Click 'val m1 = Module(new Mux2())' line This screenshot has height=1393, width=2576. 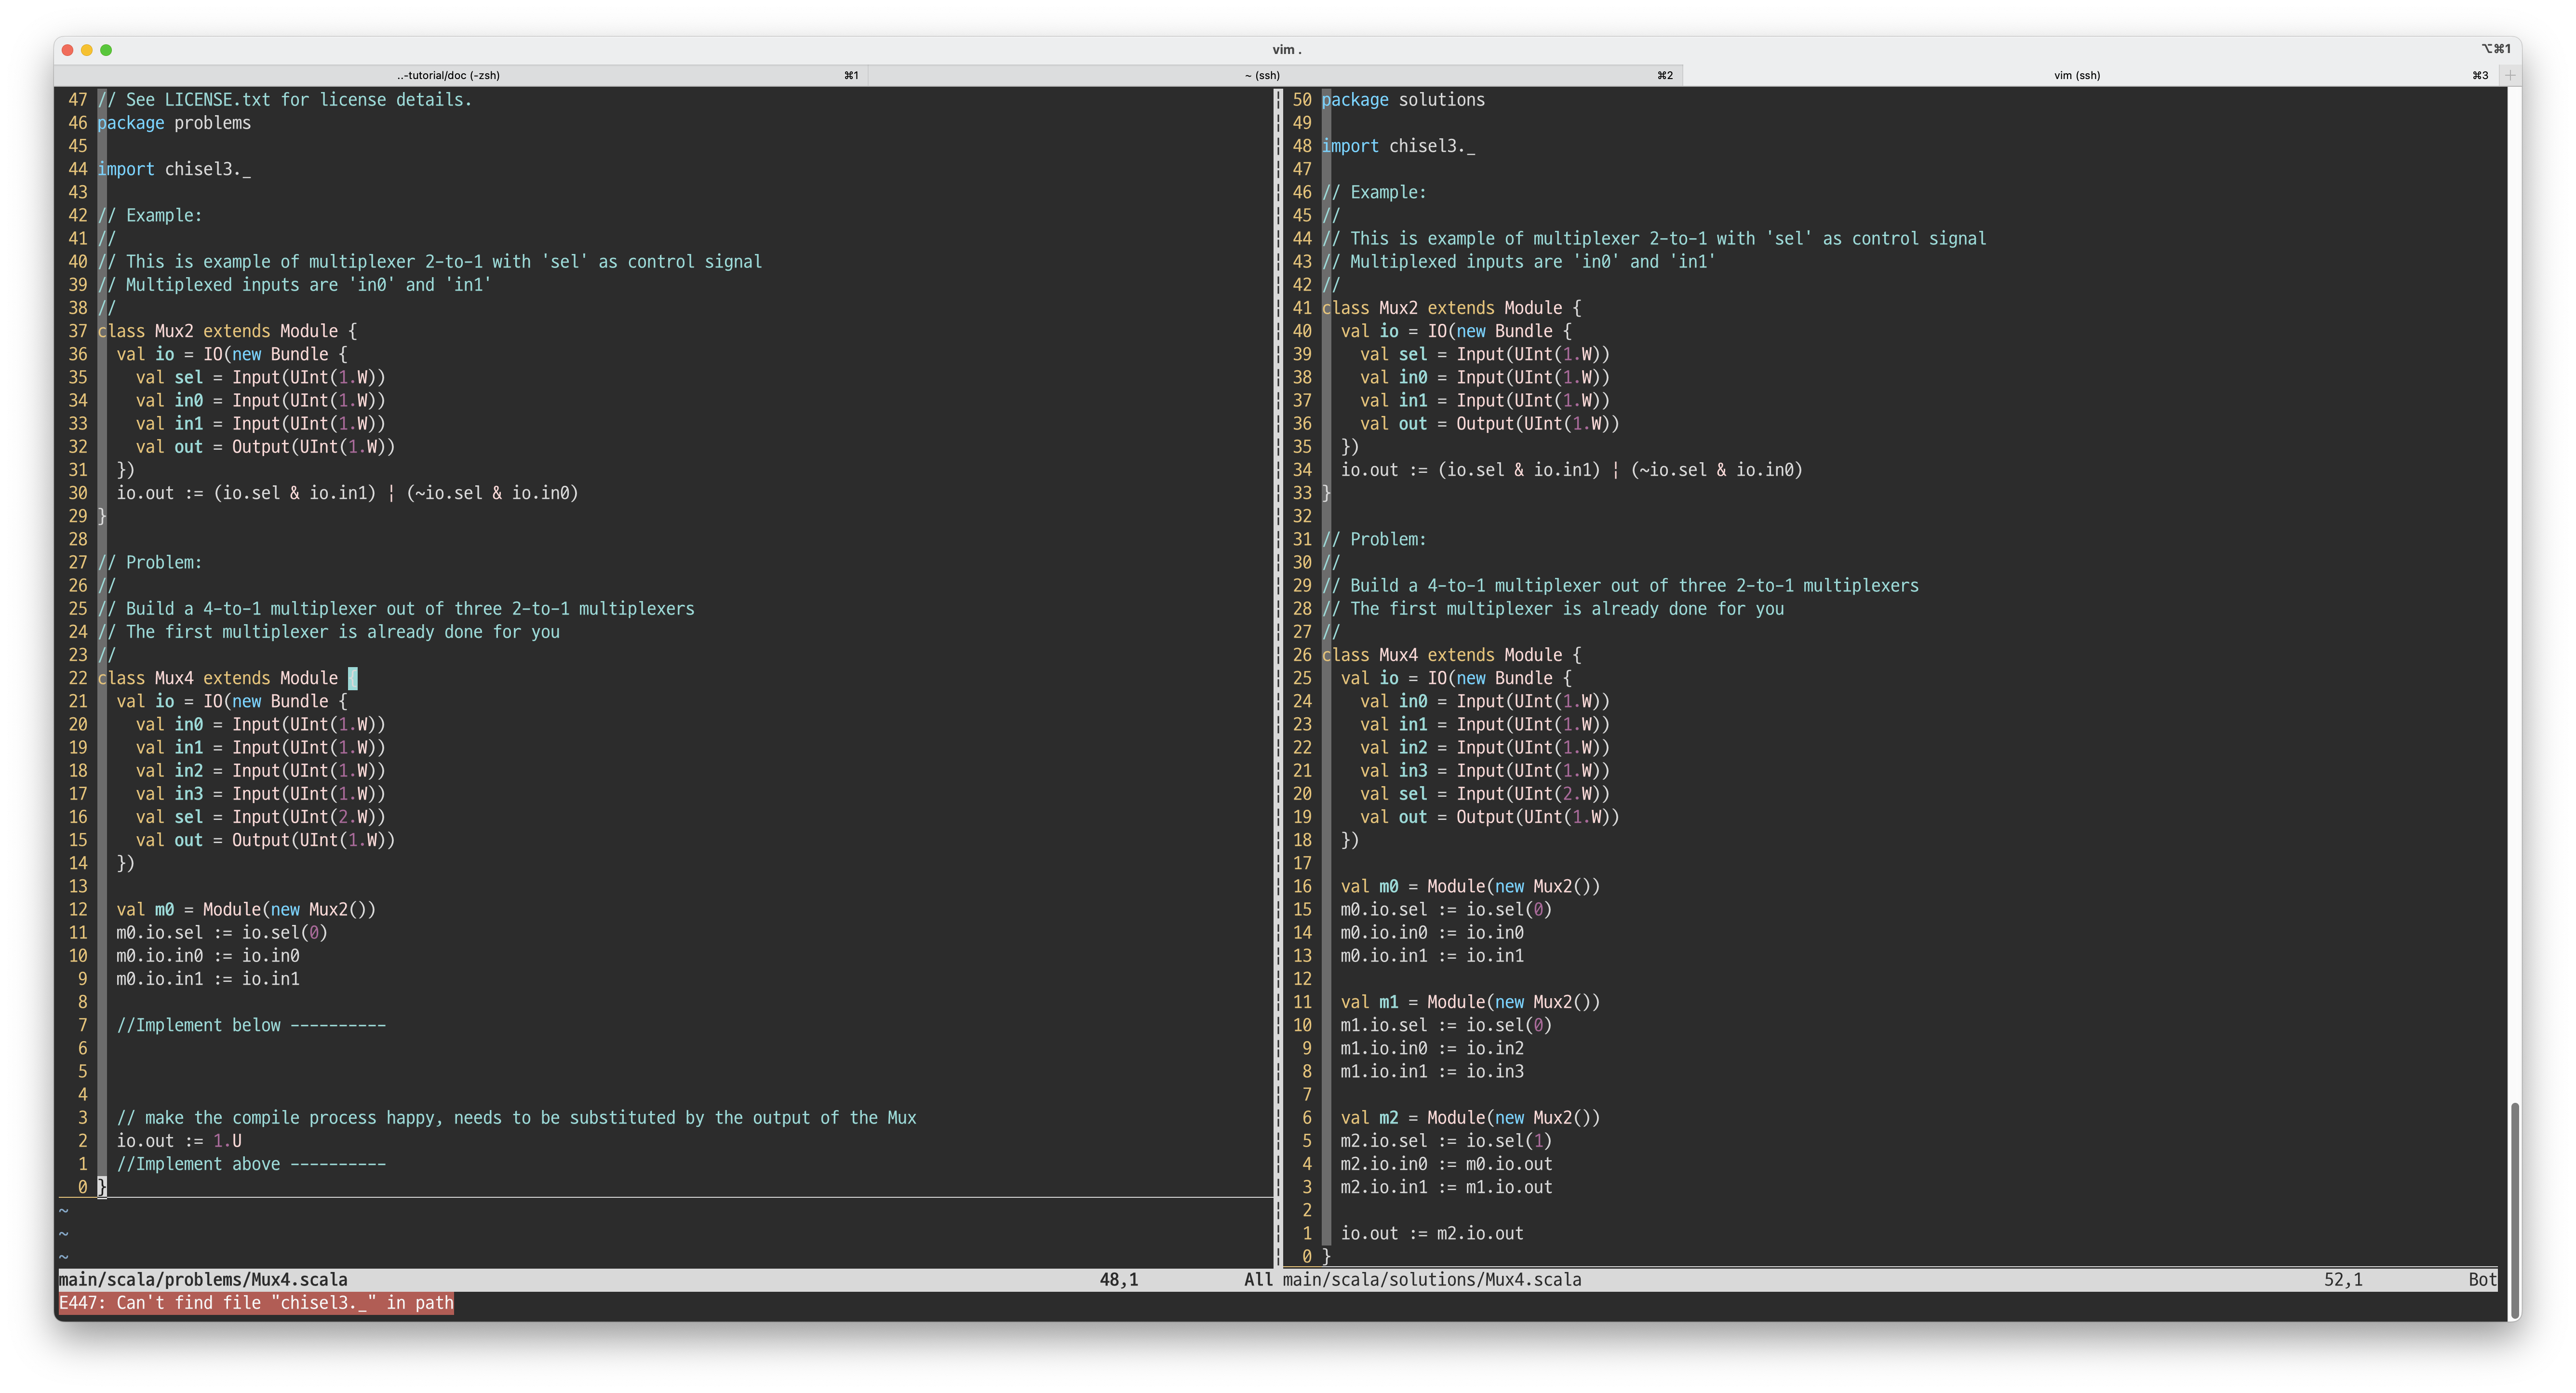point(1470,1002)
